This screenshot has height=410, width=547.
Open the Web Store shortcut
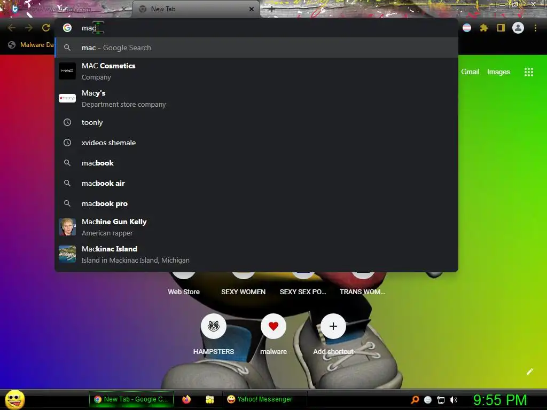(184, 291)
